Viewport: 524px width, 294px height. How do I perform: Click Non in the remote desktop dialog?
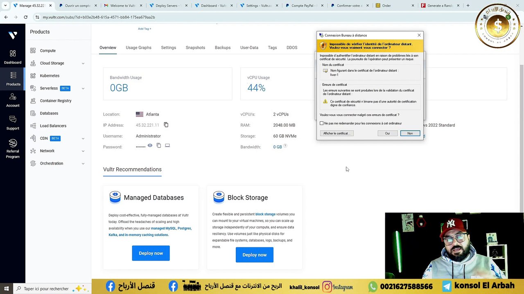click(x=410, y=134)
